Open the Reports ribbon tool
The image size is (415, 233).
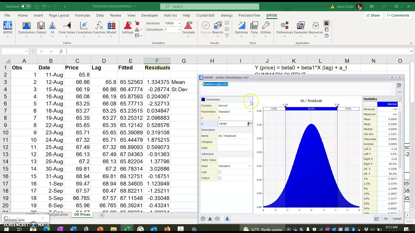(218, 28)
